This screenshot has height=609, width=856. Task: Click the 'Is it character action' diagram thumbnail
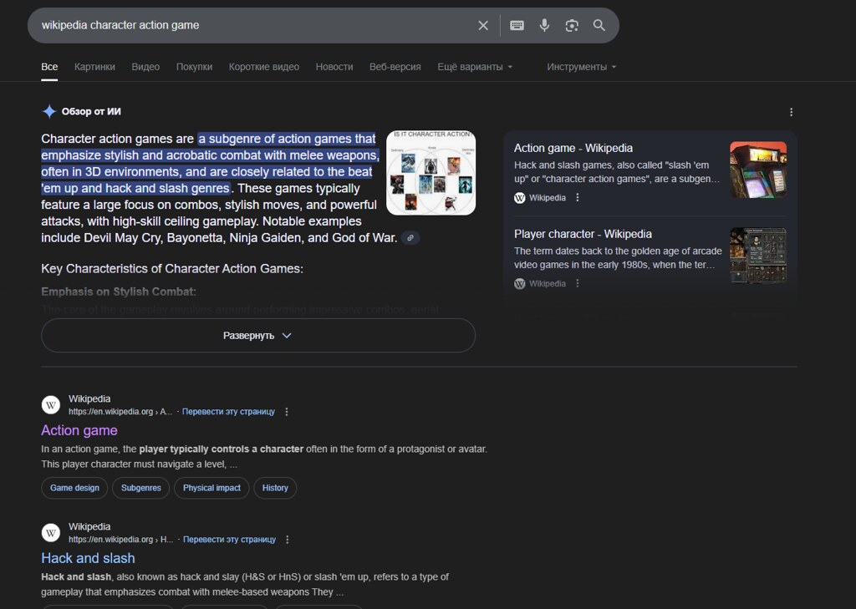pyautogui.click(x=431, y=172)
